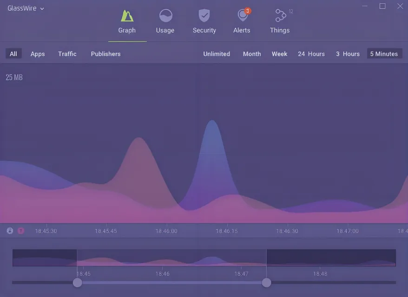
Task: Open the GlassWire main menu dropdown
Action: click(26, 8)
